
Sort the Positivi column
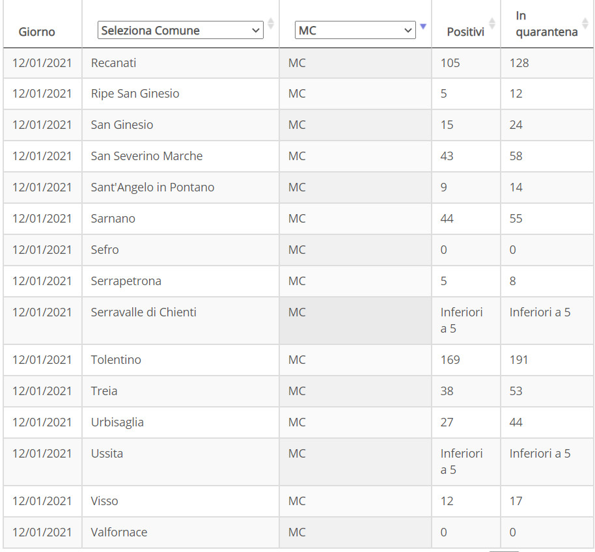492,23
